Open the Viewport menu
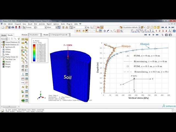This screenshot has width=176, height=132. click(x=18, y=24)
